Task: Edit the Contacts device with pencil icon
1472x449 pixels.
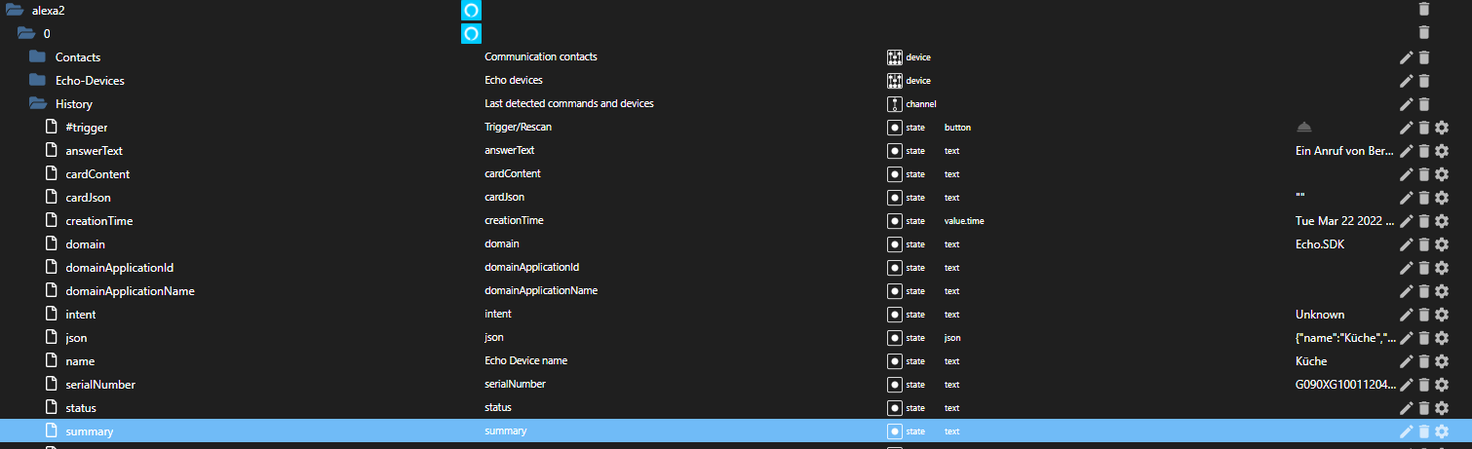Action: coord(1406,57)
